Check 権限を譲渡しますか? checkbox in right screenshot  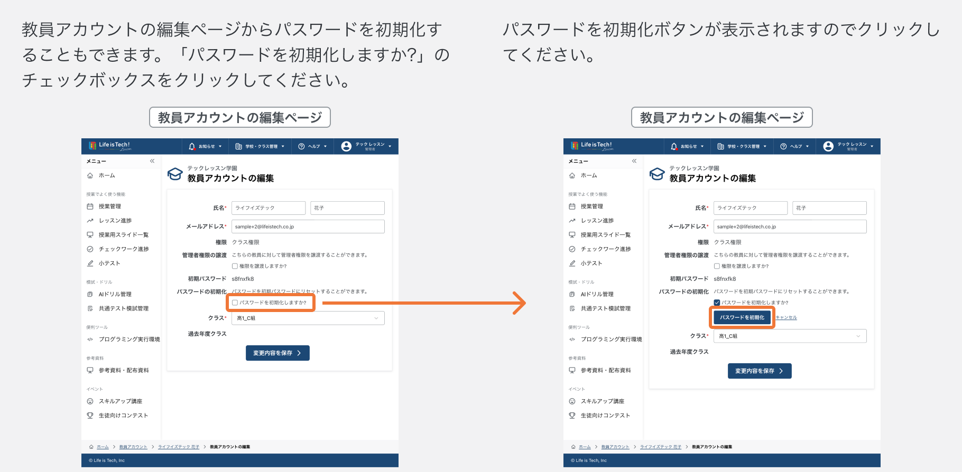click(717, 266)
